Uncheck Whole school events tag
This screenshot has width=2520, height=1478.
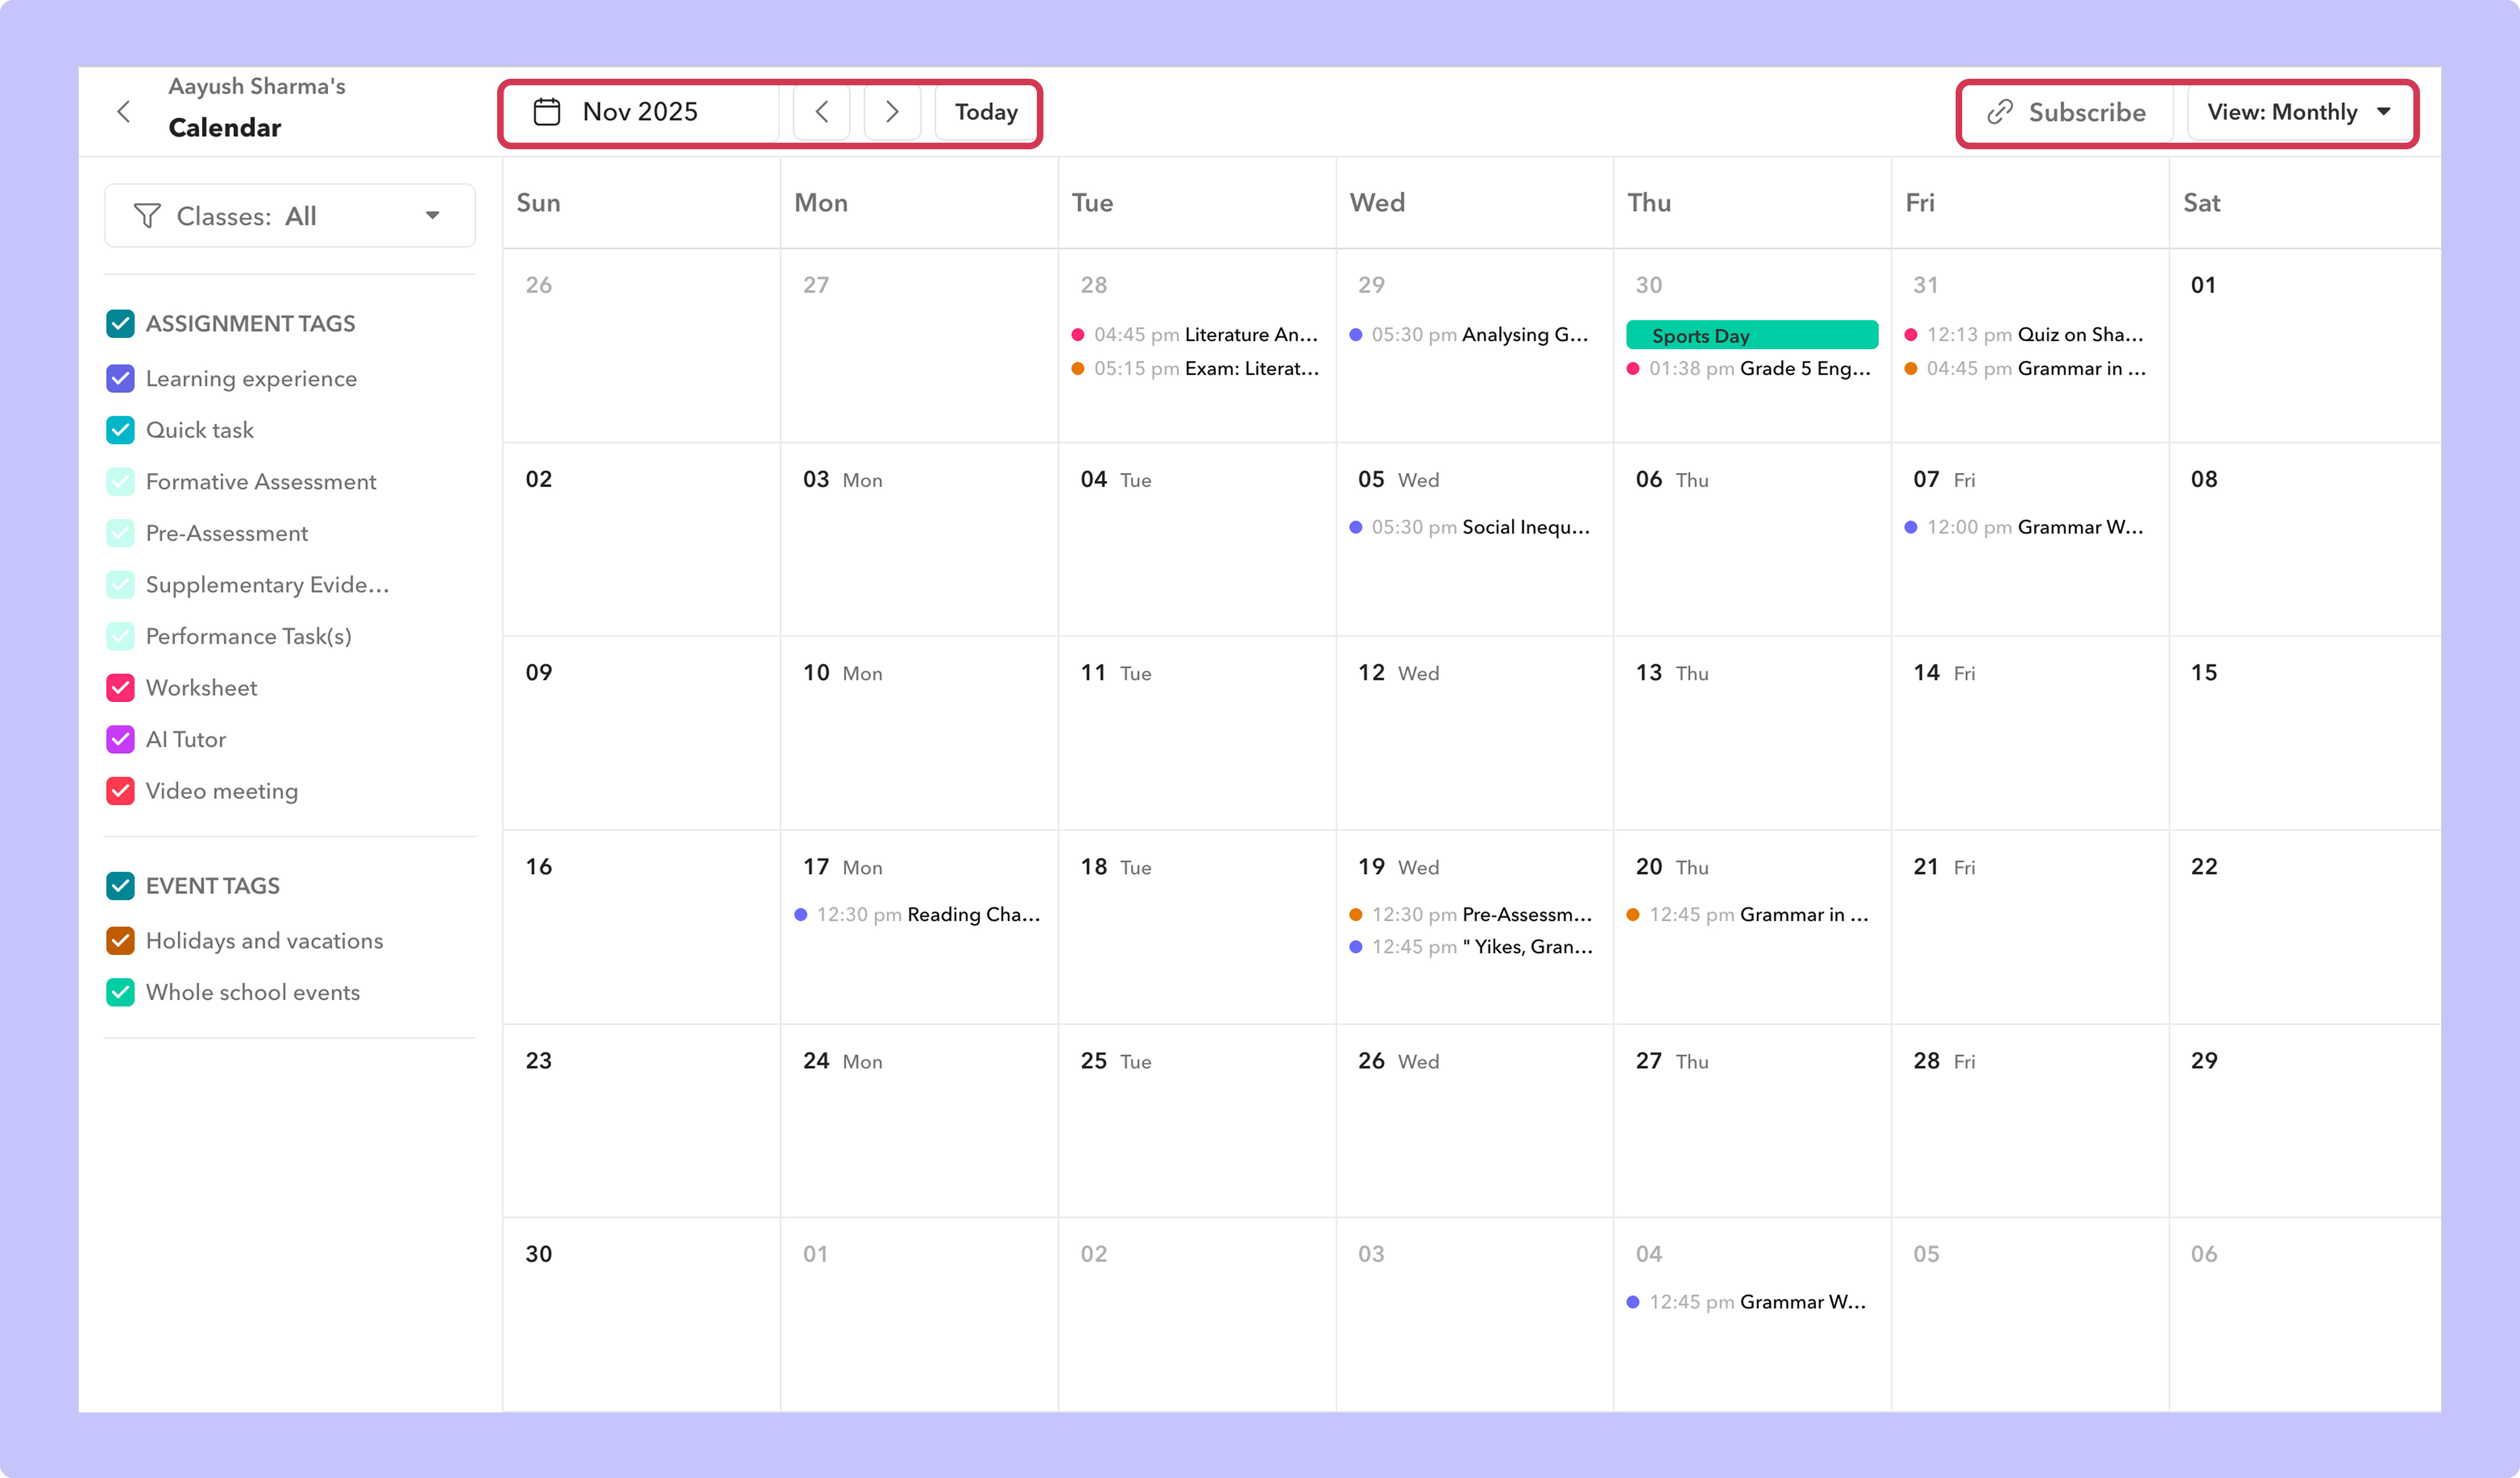[121, 993]
